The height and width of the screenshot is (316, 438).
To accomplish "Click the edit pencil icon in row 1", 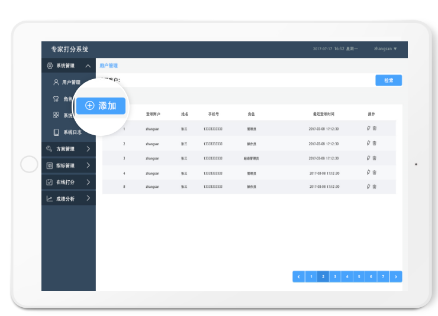I will coord(368,128).
